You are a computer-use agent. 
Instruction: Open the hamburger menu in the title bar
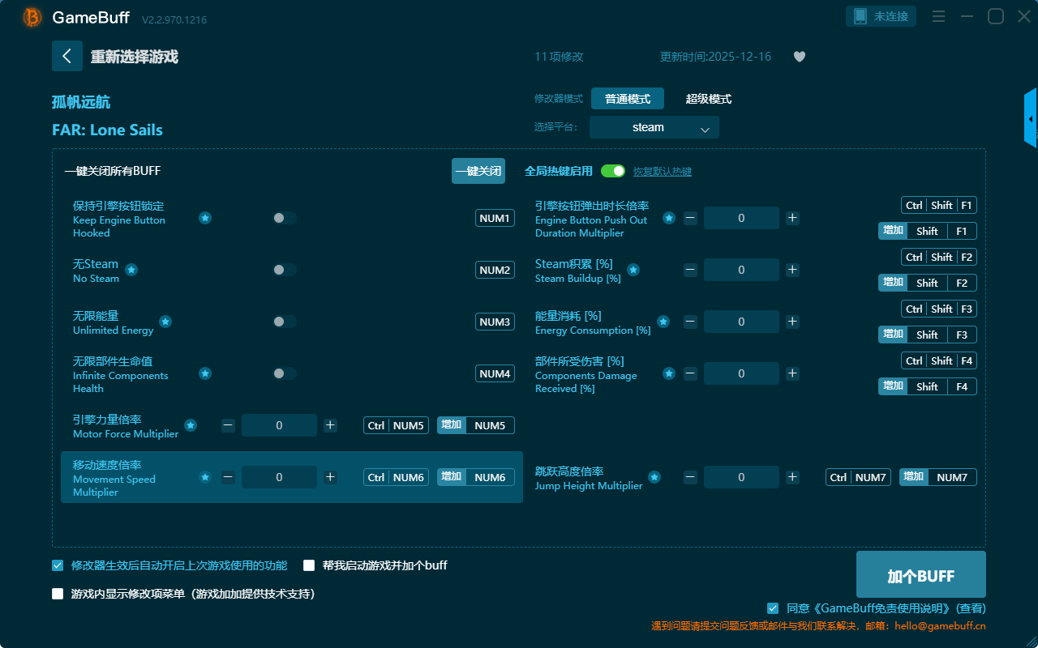[x=938, y=16]
